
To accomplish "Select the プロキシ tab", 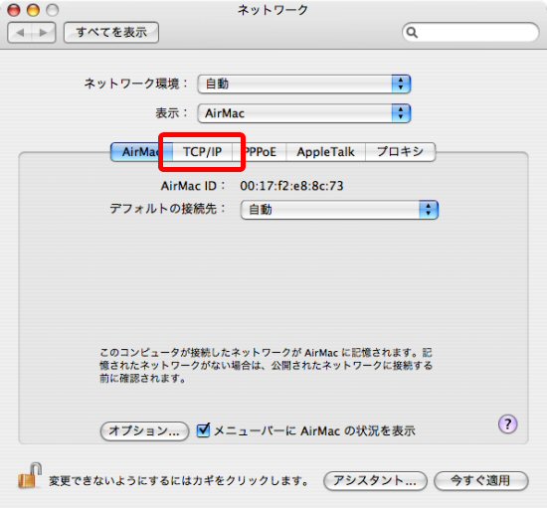I will (x=400, y=152).
